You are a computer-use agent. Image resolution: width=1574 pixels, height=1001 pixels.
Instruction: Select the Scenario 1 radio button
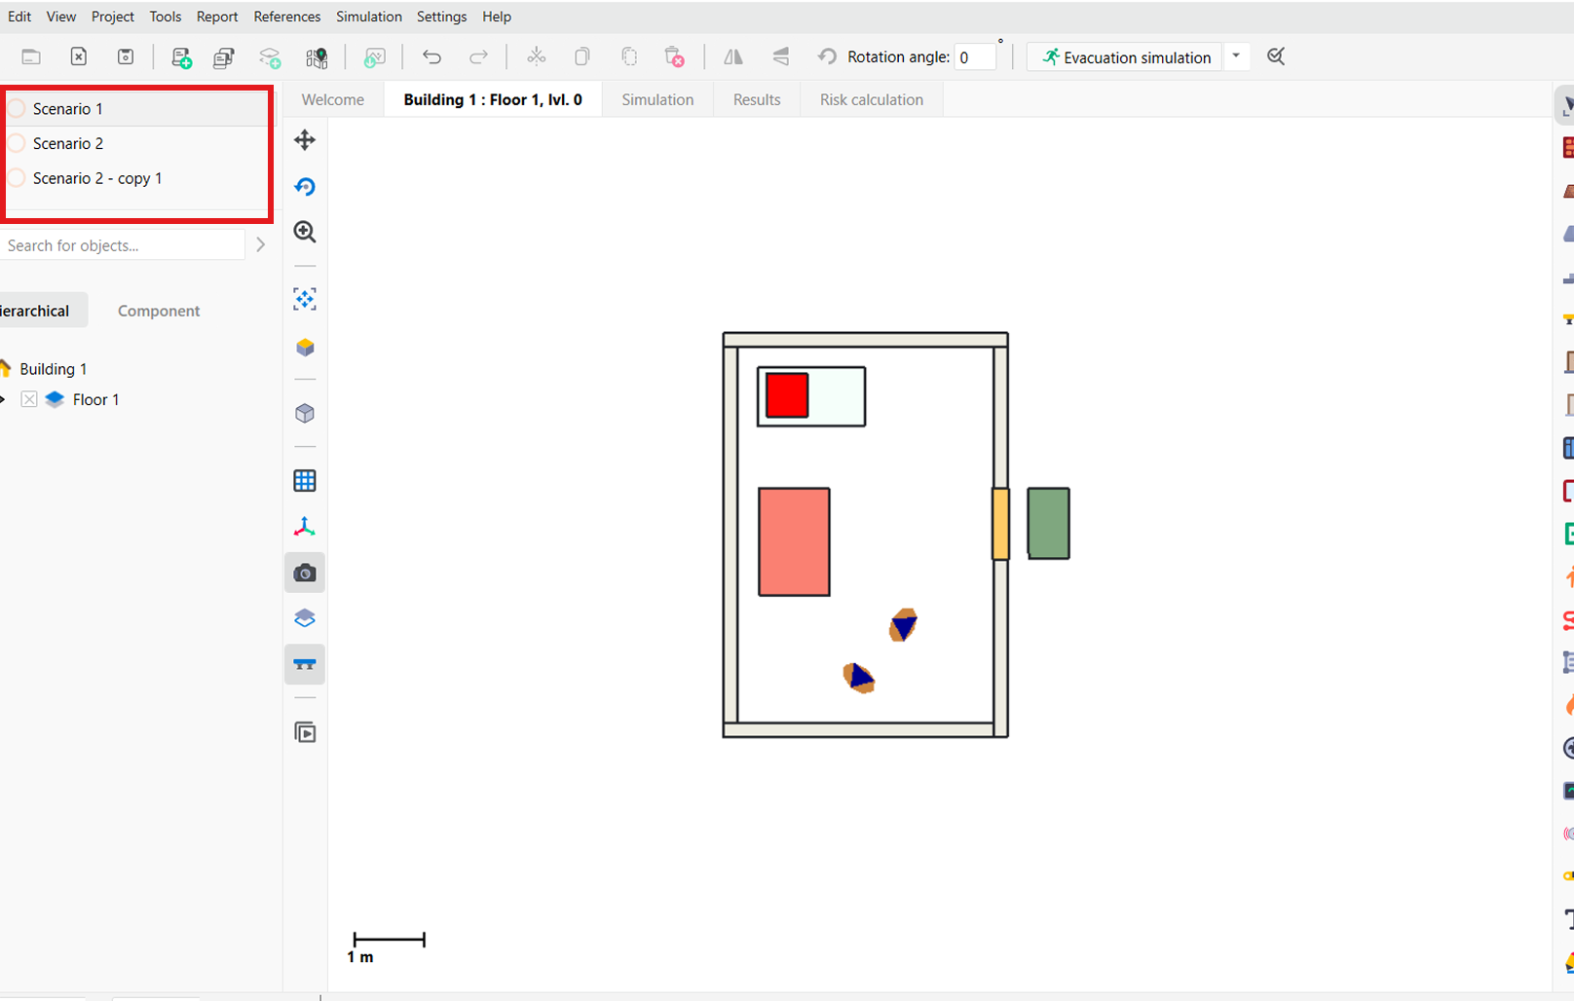pyautogui.click(x=17, y=108)
